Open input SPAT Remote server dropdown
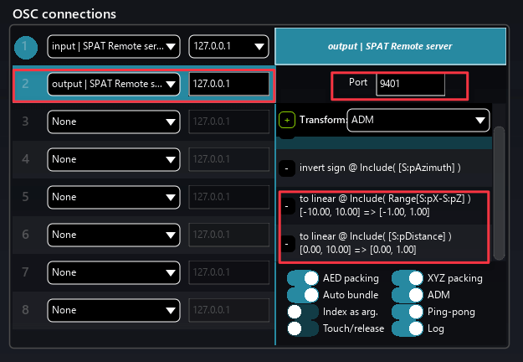This screenshot has width=523, height=362. click(113, 46)
